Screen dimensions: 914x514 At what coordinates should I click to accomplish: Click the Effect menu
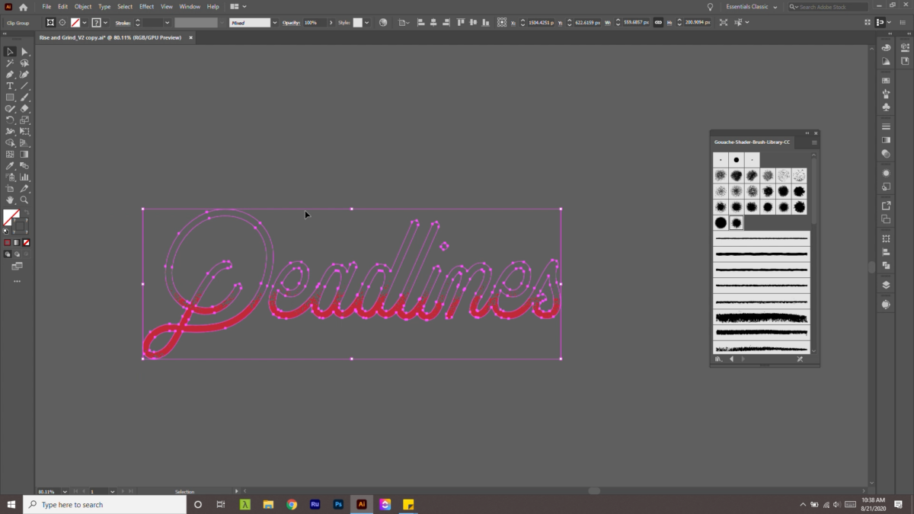point(146,6)
